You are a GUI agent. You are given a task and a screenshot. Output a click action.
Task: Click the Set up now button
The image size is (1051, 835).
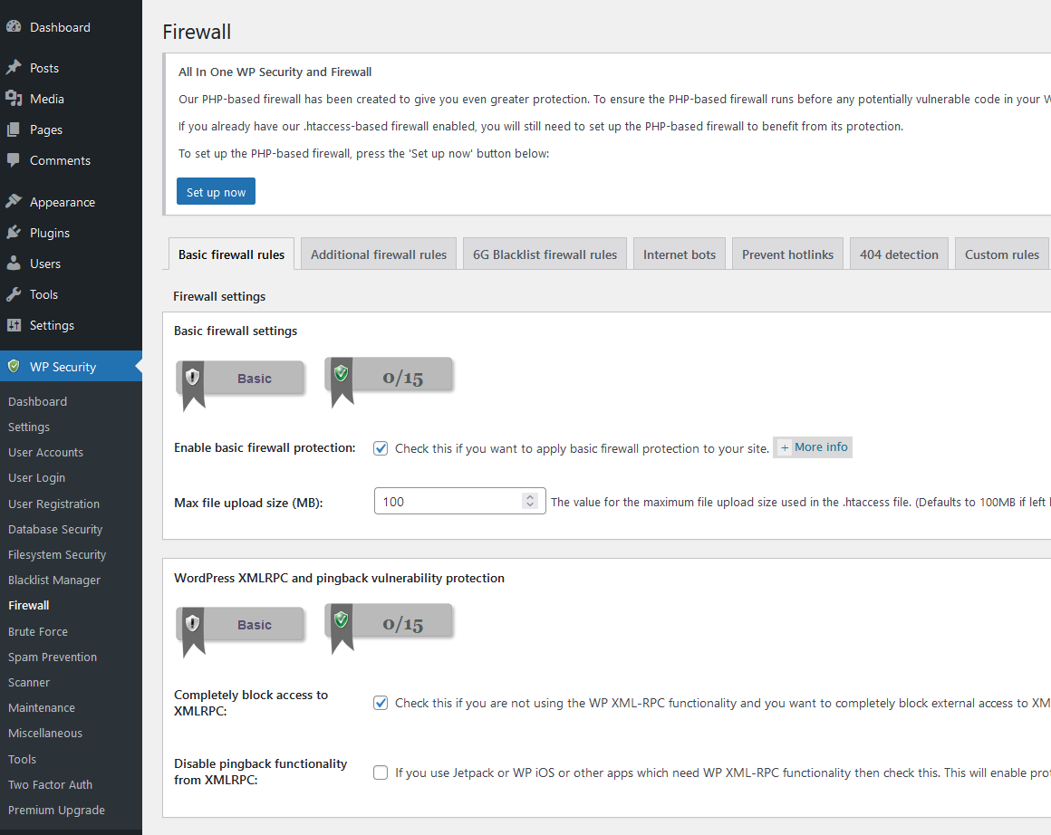(x=216, y=192)
